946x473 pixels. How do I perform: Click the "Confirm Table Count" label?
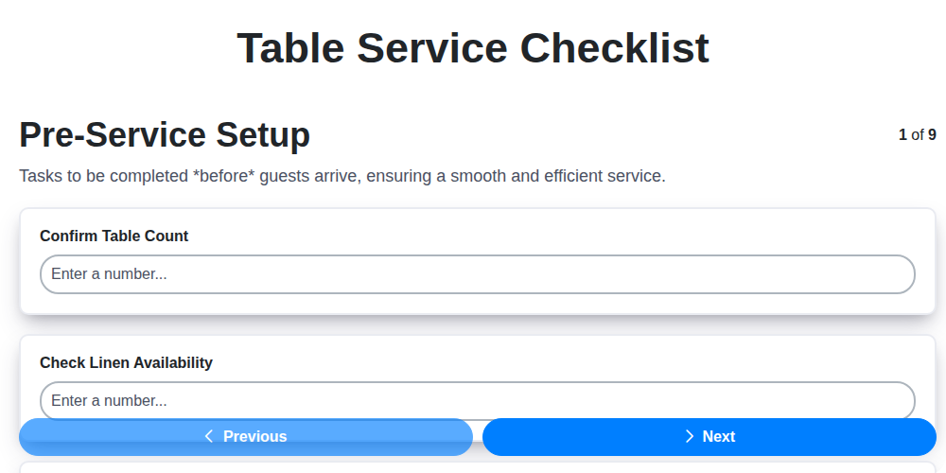[114, 236]
